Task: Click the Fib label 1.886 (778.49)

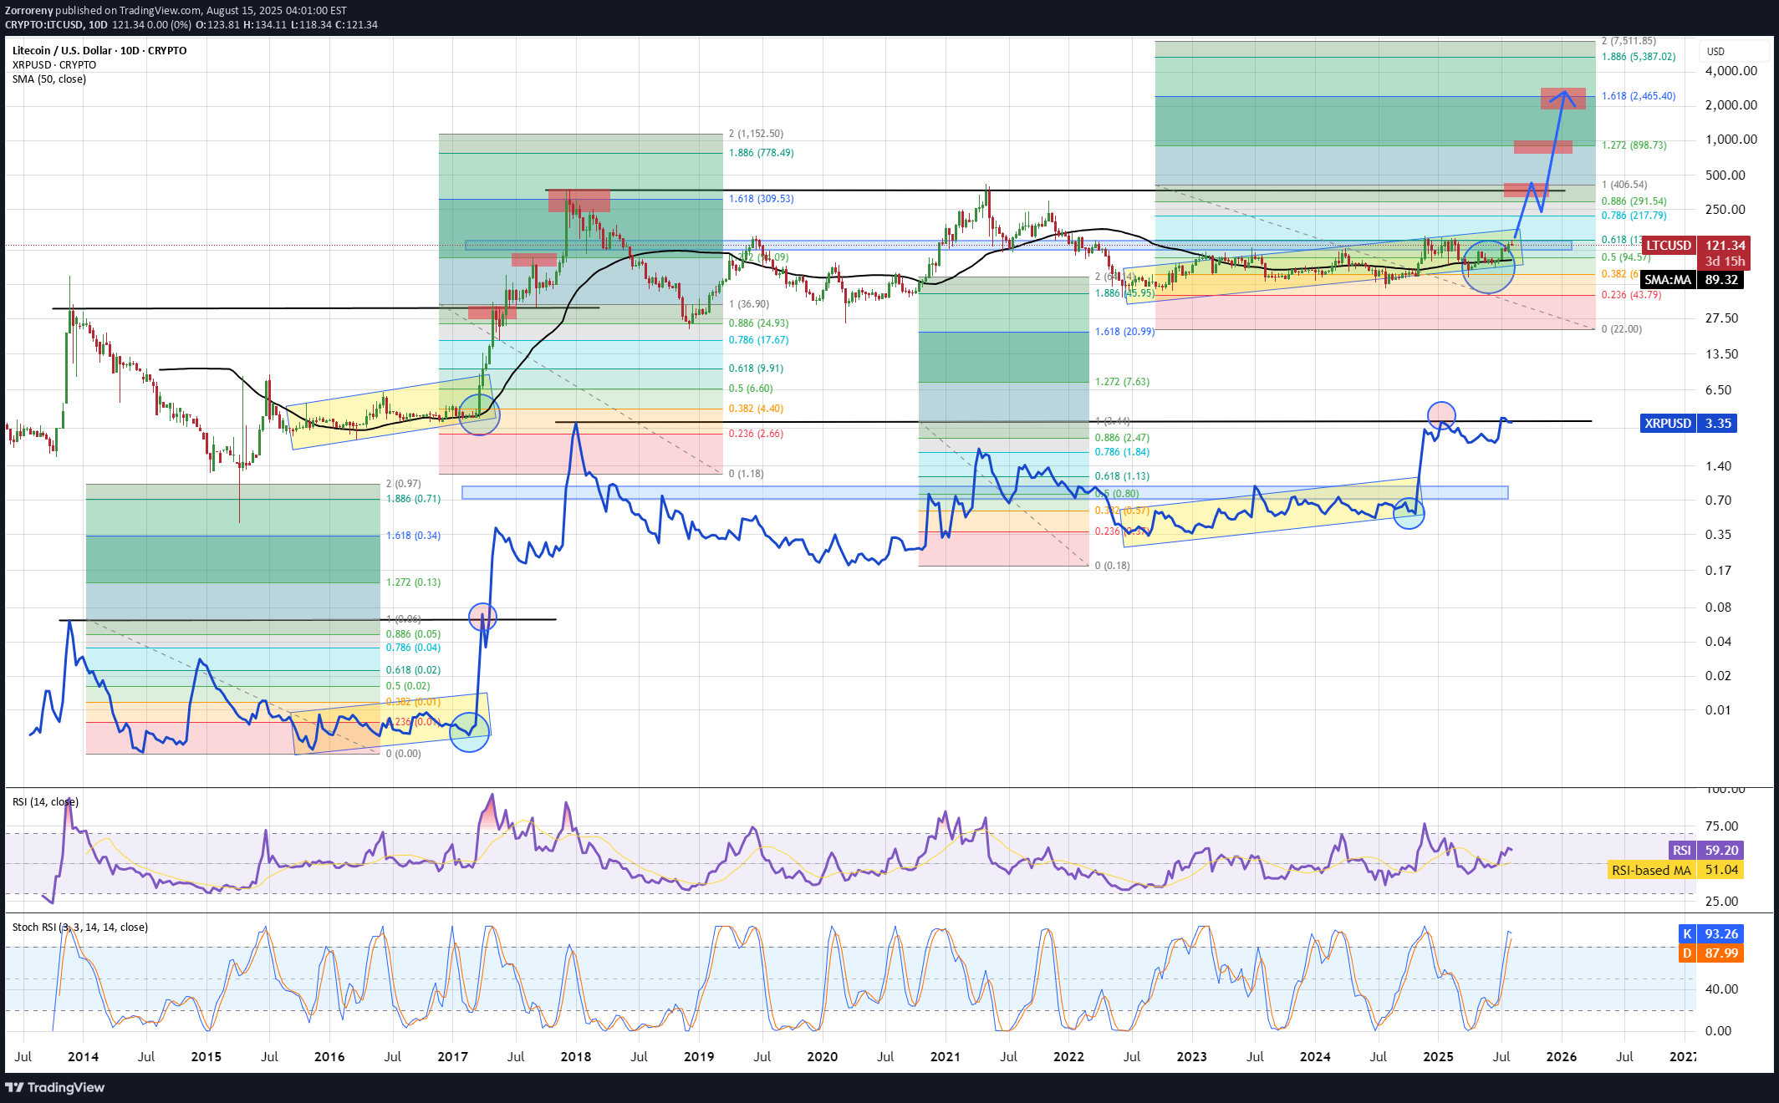Action: (762, 153)
